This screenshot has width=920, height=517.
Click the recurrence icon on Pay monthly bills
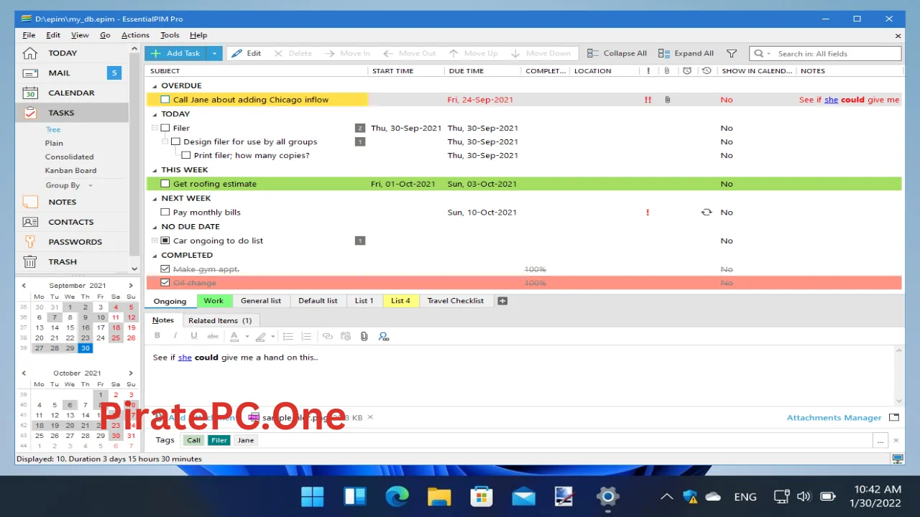(x=707, y=212)
